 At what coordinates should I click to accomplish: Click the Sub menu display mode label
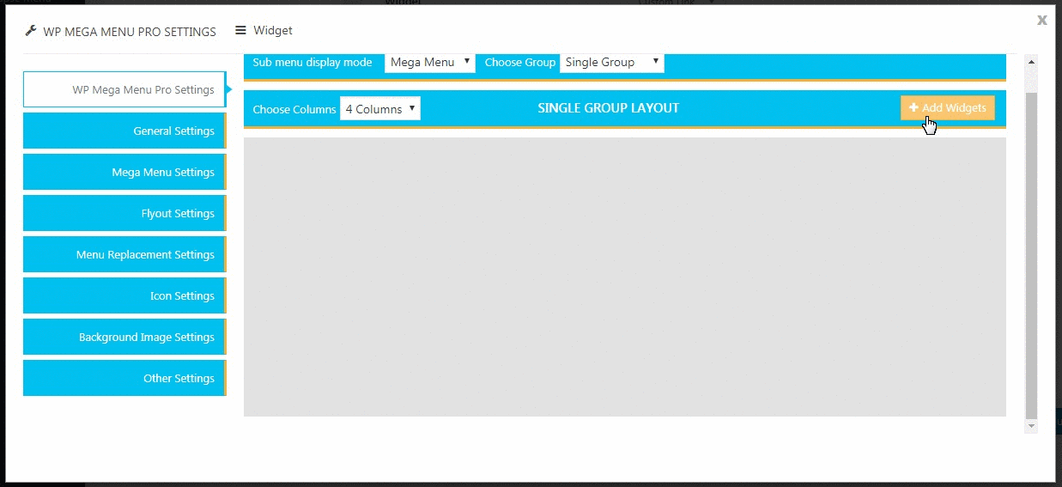coord(313,63)
